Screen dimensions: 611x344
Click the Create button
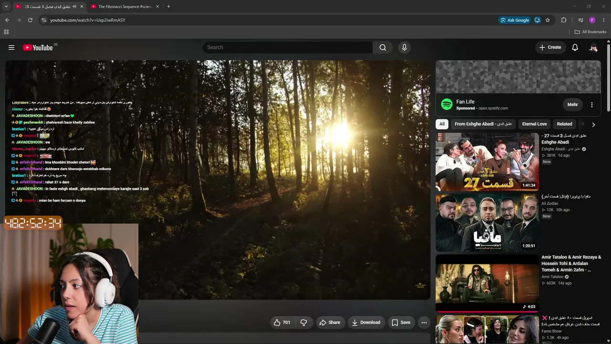tap(550, 47)
